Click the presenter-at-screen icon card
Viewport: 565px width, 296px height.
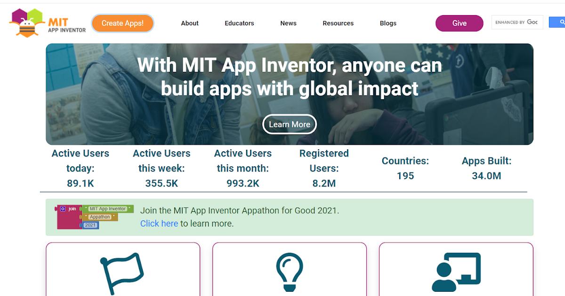[x=456, y=273]
